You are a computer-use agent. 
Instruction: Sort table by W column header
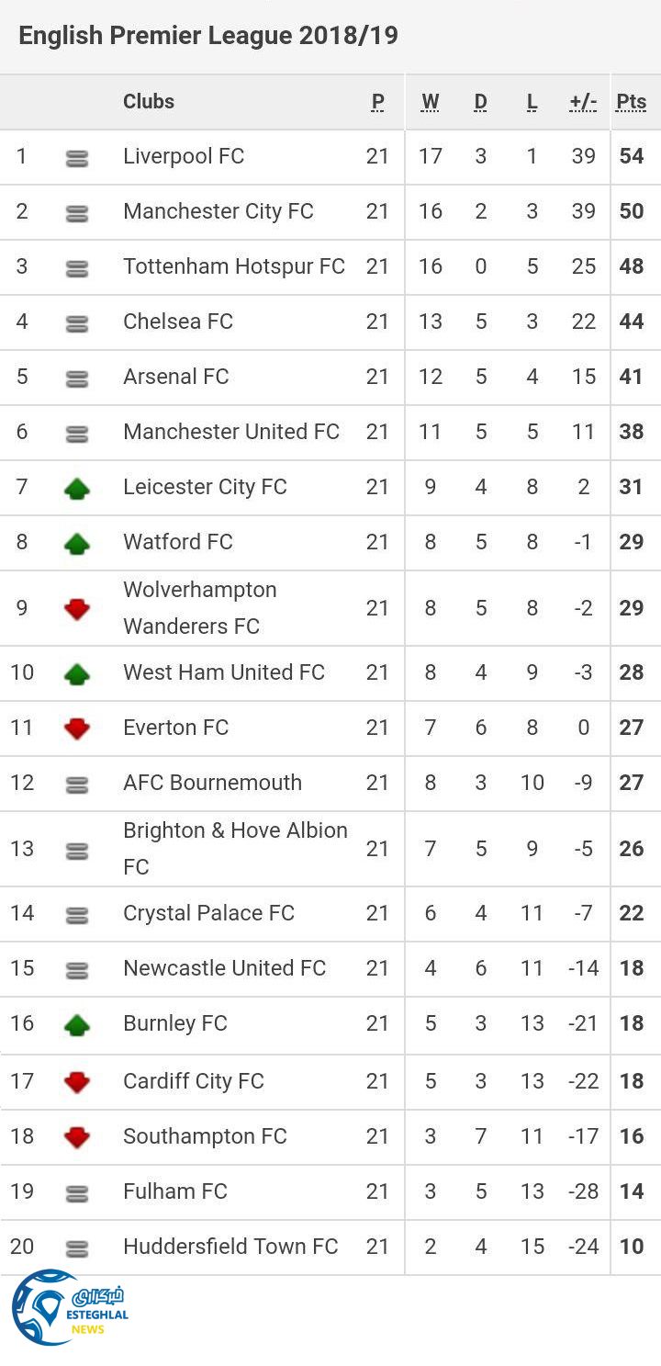tap(430, 102)
